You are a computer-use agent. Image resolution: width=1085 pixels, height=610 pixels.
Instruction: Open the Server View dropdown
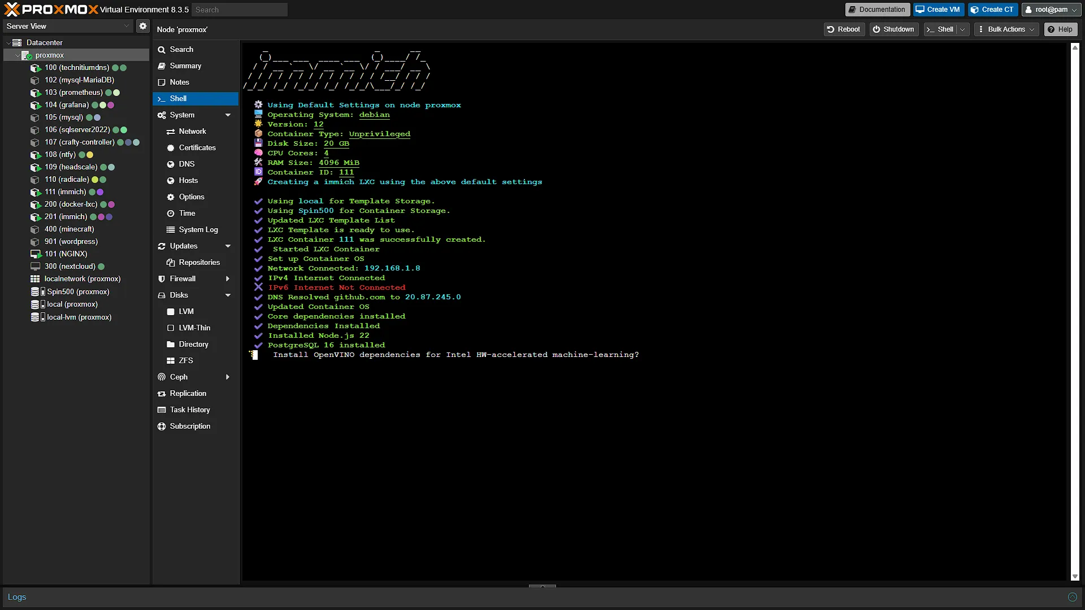[x=68, y=26]
